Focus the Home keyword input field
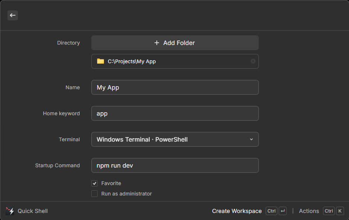The width and height of the screenshot is (349, 220). tap(175, 113)
